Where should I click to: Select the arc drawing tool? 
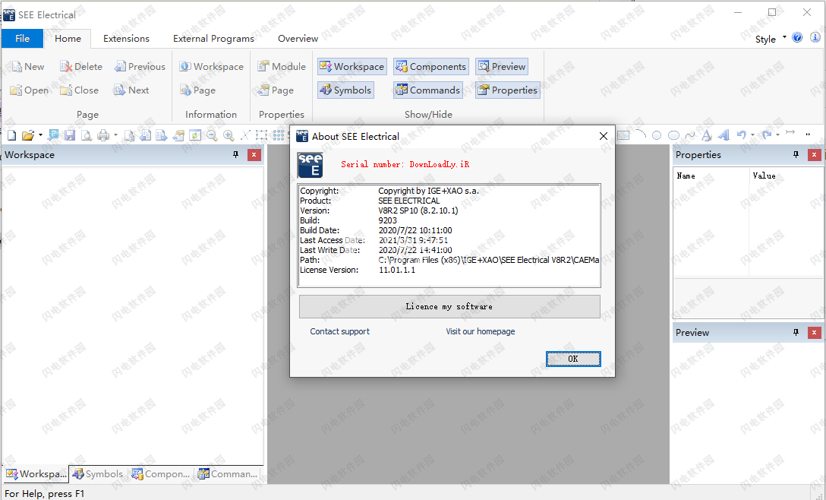point(641,135)
